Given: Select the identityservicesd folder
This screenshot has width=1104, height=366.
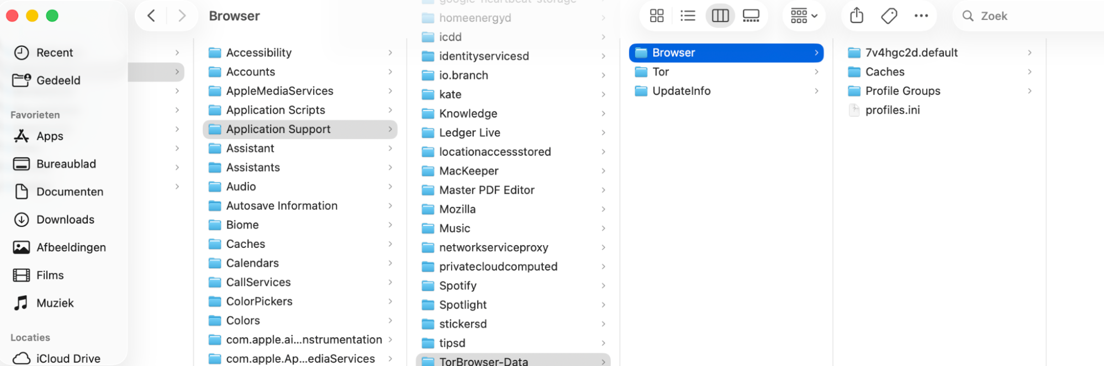Looking at the screenshot, I should tap(513, 56).
